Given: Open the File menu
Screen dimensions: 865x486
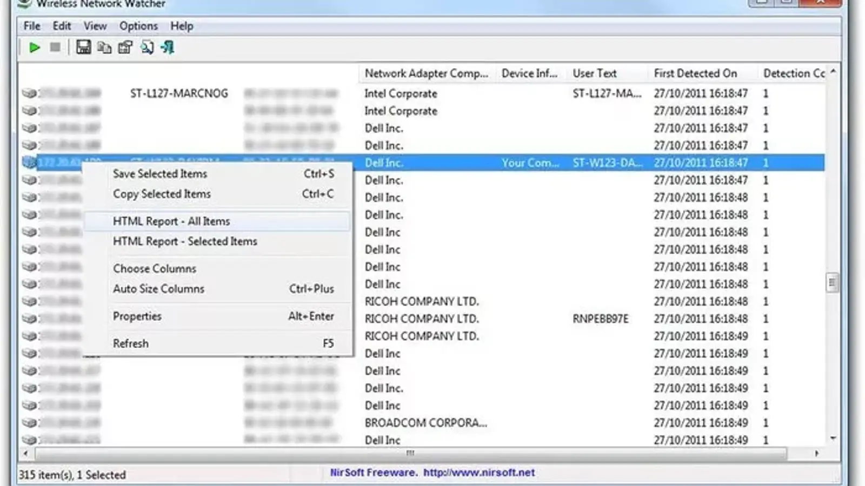Looking at the screenshot, I should click(32, 26).
